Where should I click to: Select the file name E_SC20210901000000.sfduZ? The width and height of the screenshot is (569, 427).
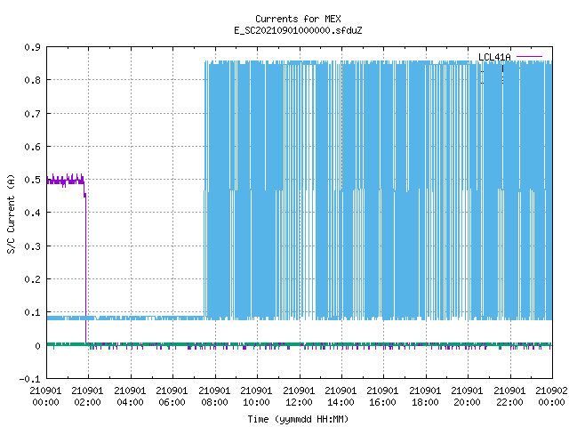point(298,30)
